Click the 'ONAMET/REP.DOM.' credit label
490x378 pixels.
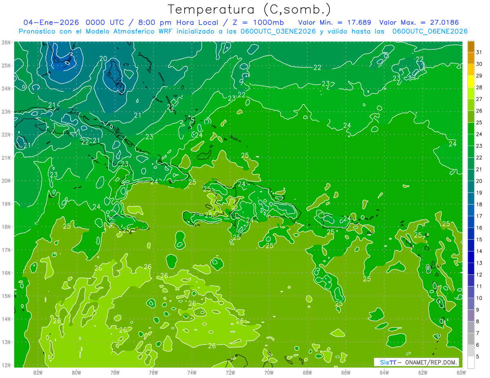[x=430, y=362]
